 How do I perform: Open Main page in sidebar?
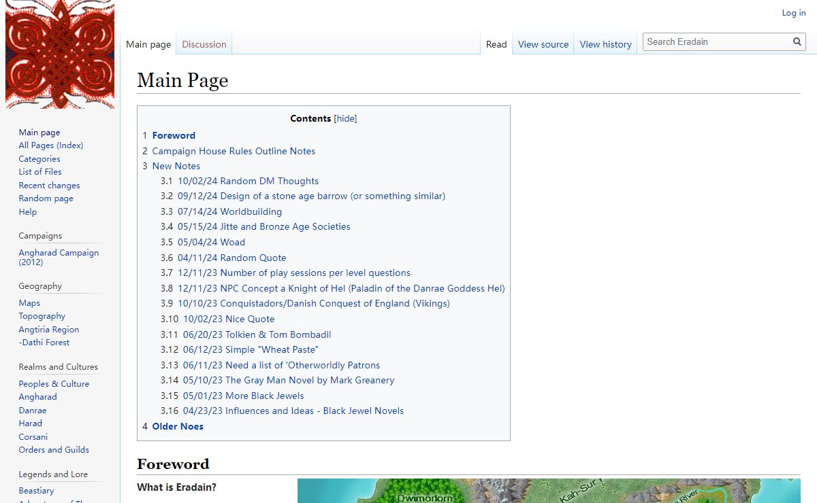(x=39, y=133)
